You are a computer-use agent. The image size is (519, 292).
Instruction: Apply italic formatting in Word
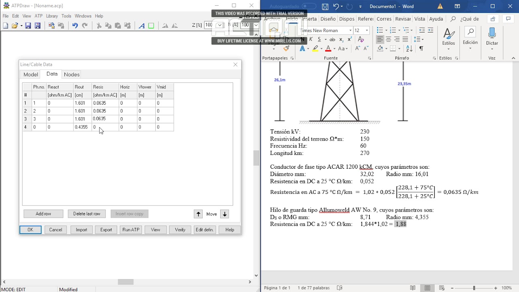coord(311,39)
